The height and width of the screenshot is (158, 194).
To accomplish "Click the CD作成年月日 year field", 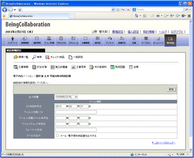I will (x=61, y=106).
